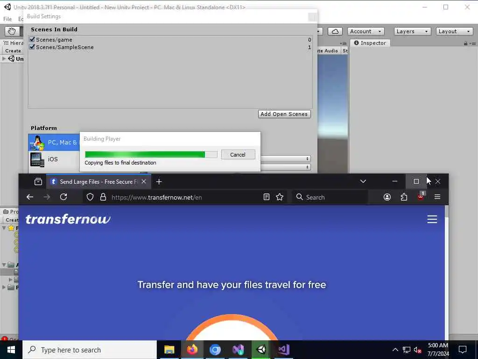The width and height of the screenshot is (478, 359).
Task: Close the Send Large Files tab
Action: coord(144,182)
